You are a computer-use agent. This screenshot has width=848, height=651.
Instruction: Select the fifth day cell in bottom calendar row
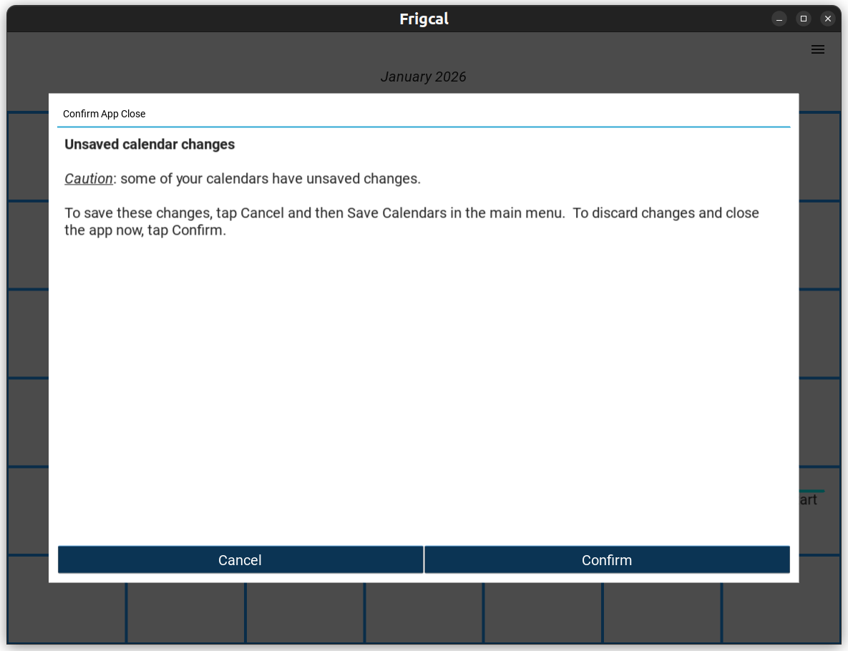coord(542,612)
